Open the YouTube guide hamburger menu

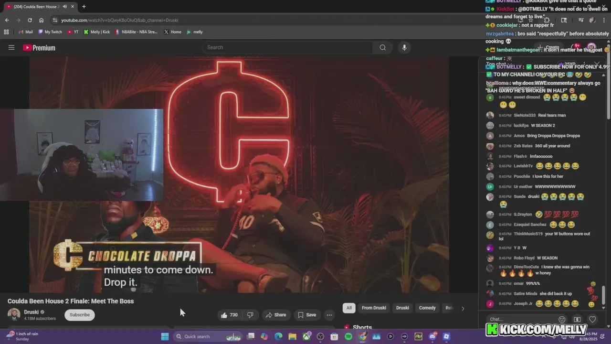coord(11,47)
